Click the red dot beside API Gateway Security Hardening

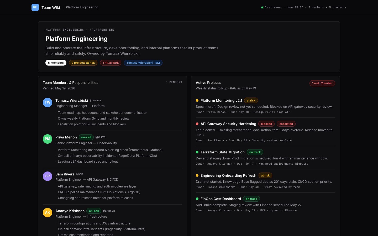197,124
